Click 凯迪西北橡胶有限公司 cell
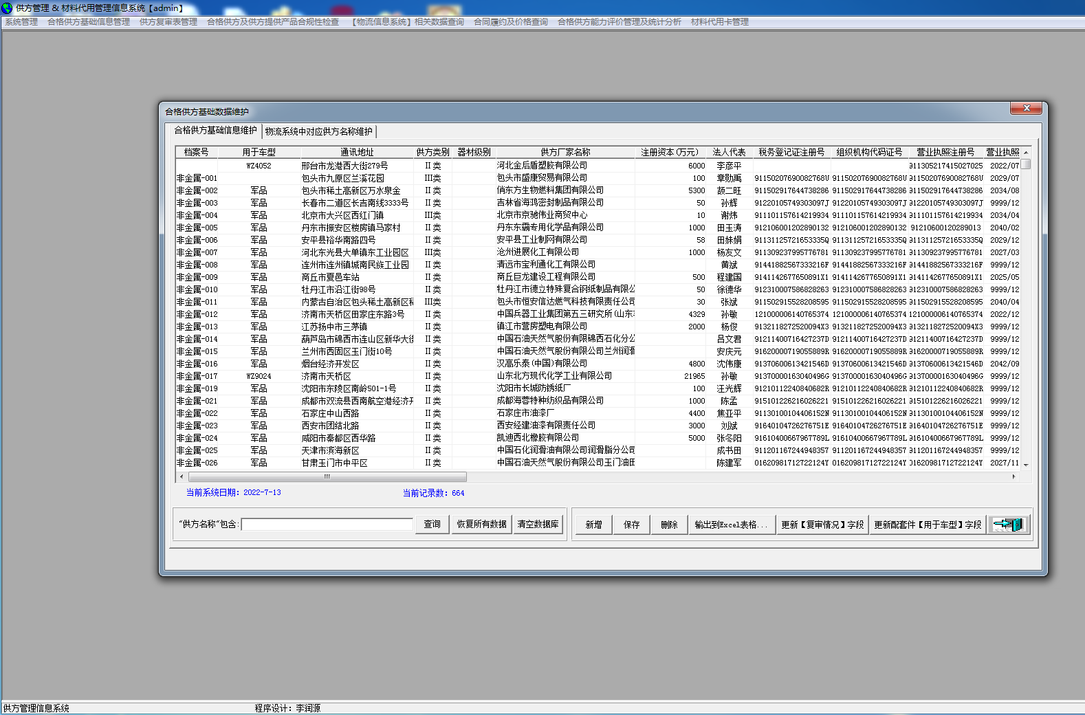Image resolution: width=1085 pixels, height=715 pixels. pos(565,438)
